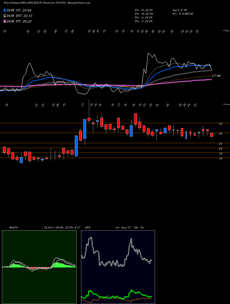
Task: Click the '<Lows' marker label
Action: 226,104
